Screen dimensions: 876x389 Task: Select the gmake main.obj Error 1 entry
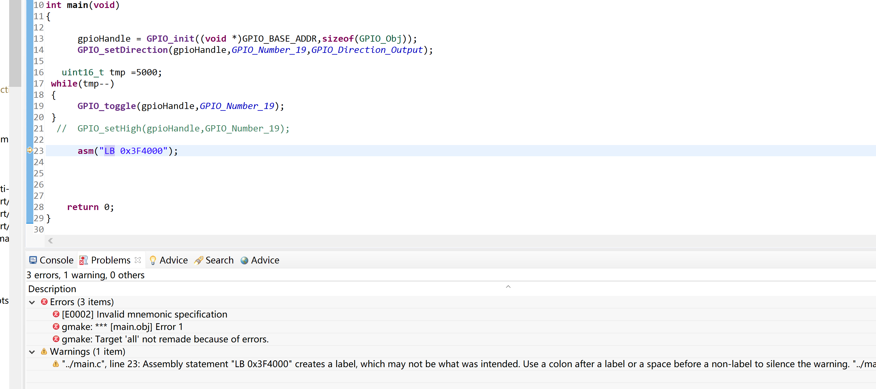(x=123, y=327)
